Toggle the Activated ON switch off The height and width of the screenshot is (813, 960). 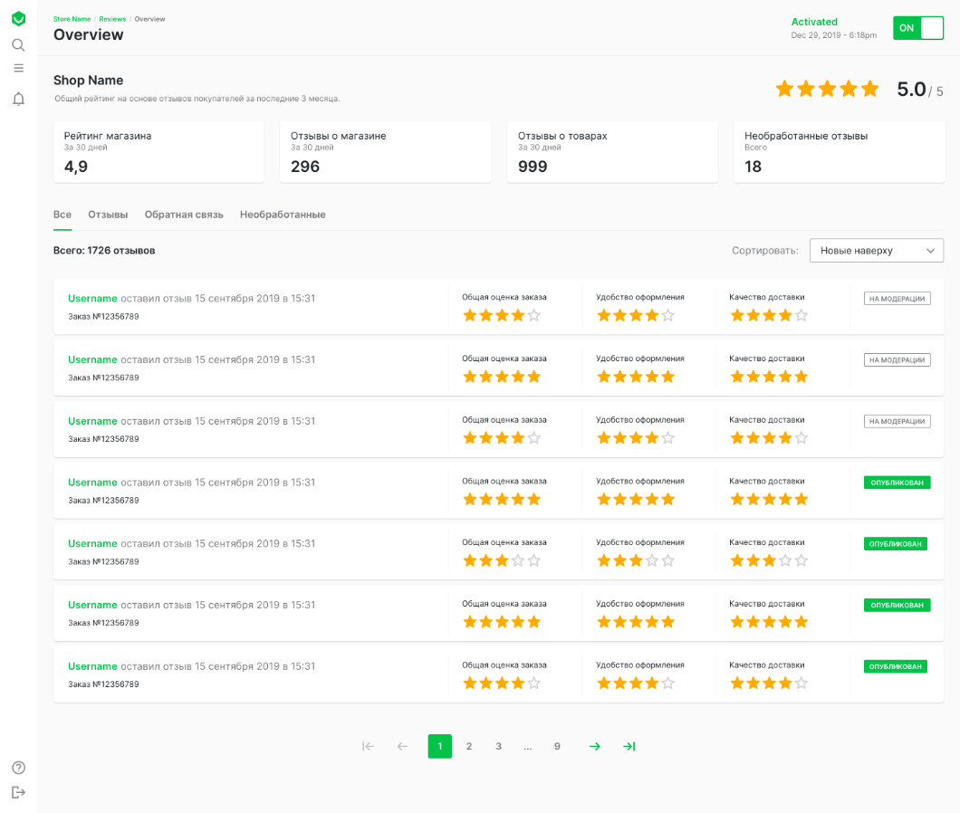918,28
